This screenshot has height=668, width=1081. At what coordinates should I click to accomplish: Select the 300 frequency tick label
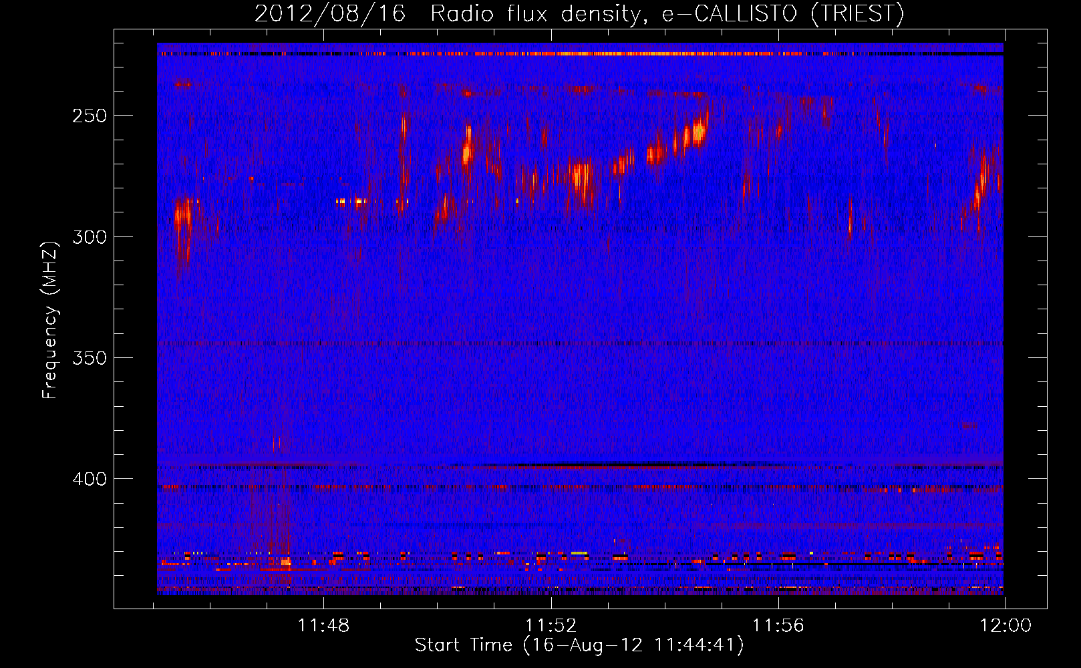[x=90, y=237]
